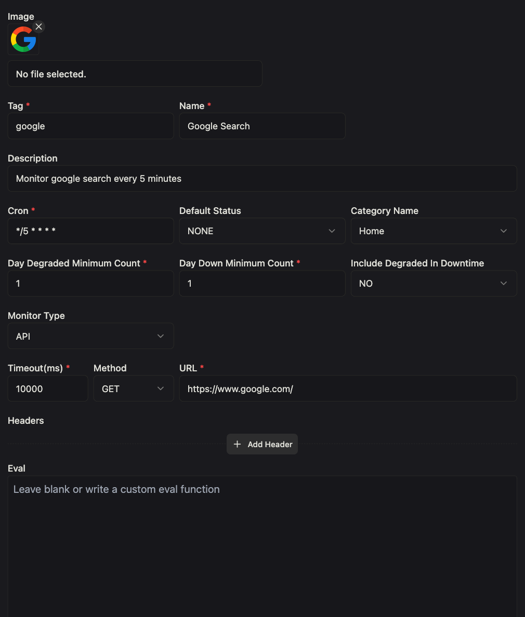
Task: Click the Add Header button
Action: click(x=262, y=444)
